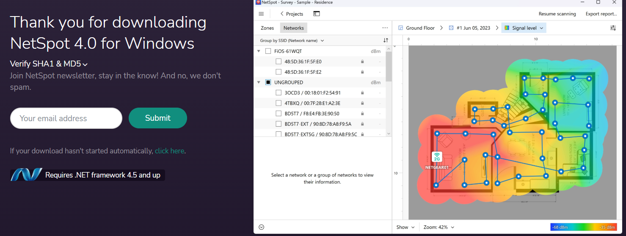Click the -35 dBm legend label
Viewport: 626px width, 236px height.
click(607, 227)
